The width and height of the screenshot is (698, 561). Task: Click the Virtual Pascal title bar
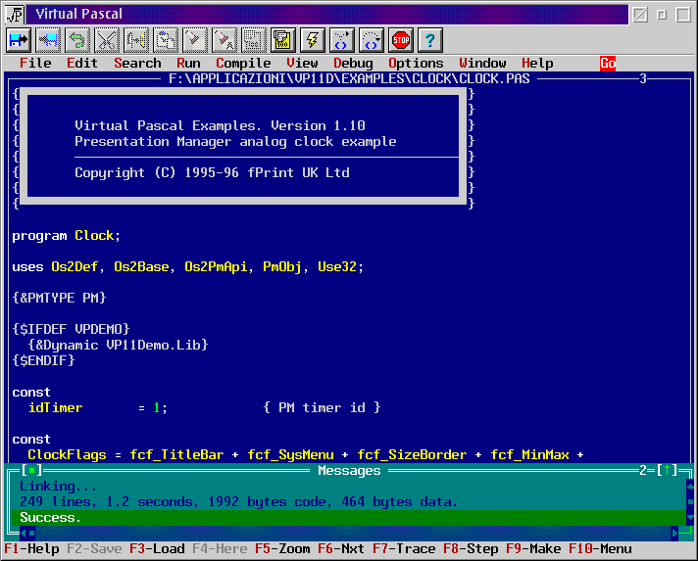coord(327,15)
